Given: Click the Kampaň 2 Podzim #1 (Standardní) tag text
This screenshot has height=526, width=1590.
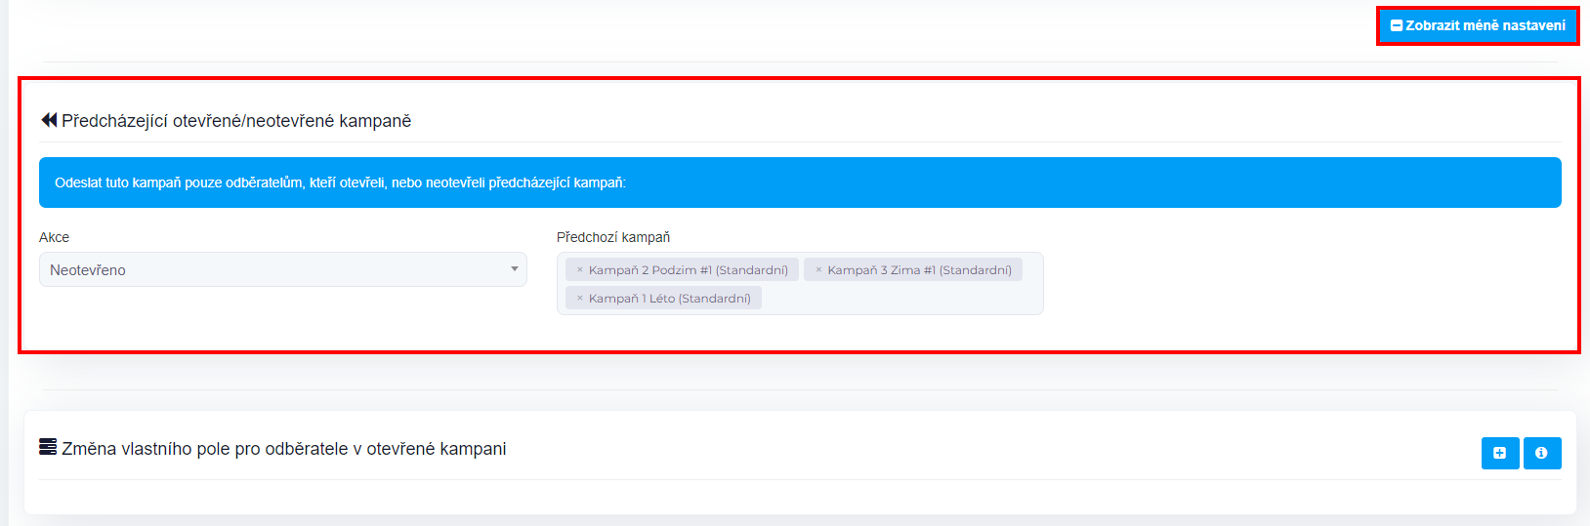Looking at the screenshot, I should click(689, 270).
